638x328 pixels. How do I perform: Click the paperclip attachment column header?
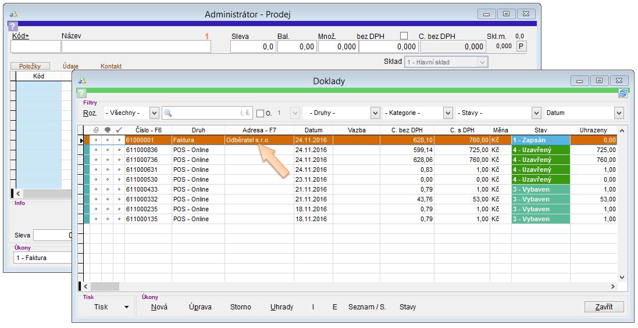[96, 130]
